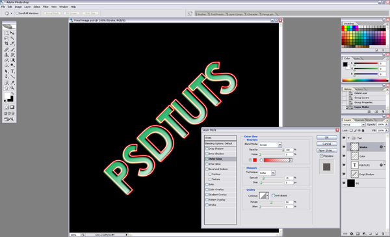
Task: Open Blending Options: Default
Action: pyautogui.click(x=220, y=143)
